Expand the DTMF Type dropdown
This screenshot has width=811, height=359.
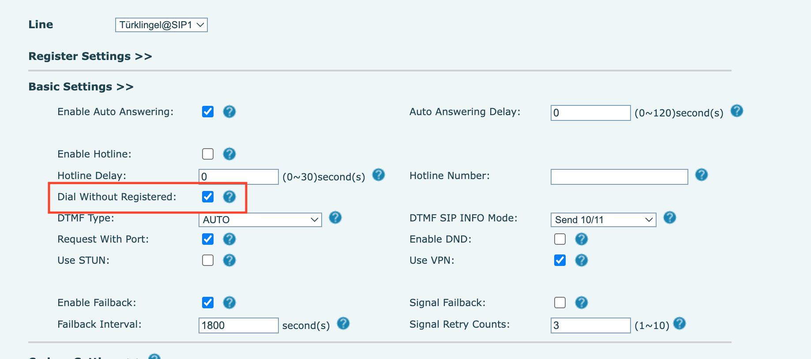coord(260,220)
